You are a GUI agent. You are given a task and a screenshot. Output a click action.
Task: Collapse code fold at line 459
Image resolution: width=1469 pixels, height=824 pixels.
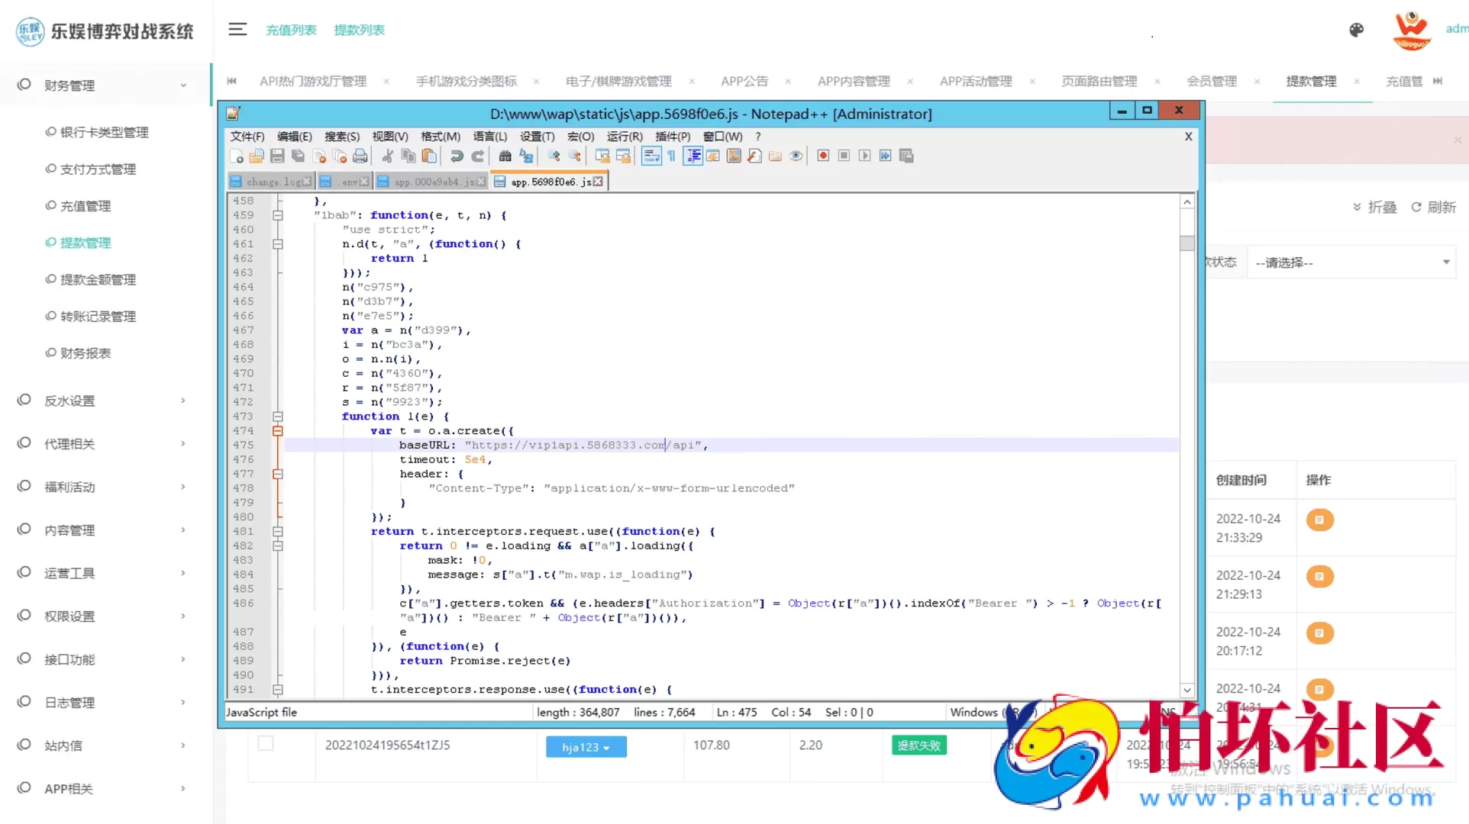[x=278, y=215]
